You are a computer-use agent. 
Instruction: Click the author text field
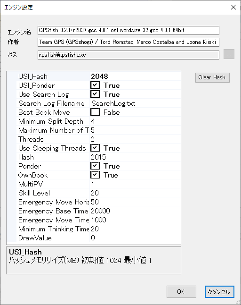[x=129, y=42]
